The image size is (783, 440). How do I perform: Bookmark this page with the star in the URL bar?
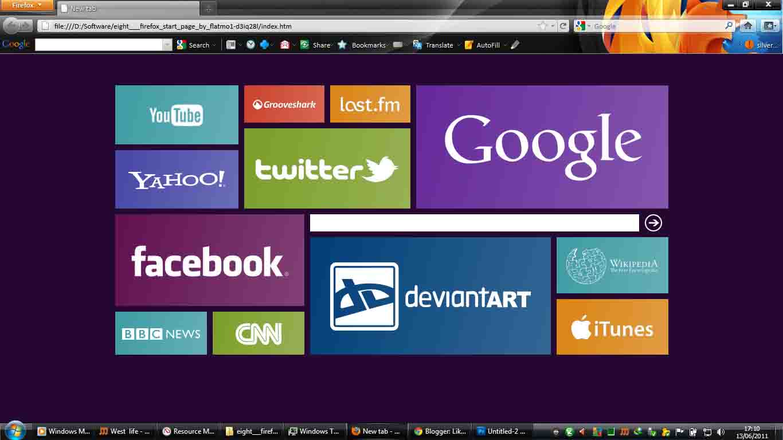pos(542,26)
